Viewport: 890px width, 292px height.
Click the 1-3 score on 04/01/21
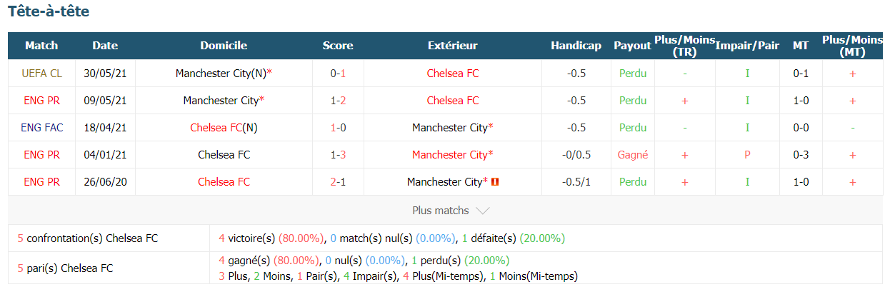338,154
